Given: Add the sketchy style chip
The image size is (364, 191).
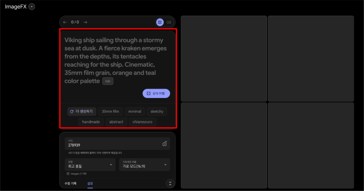Looking at the screenshot, I should click(x=157, y=111).
